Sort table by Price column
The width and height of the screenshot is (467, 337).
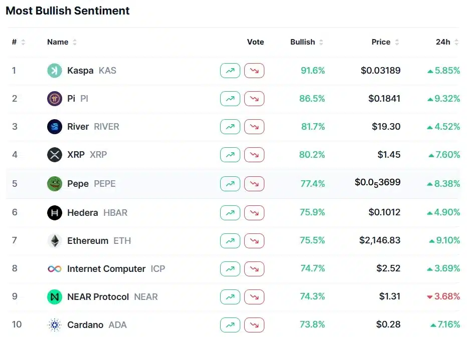point(385,42)
